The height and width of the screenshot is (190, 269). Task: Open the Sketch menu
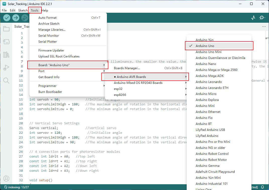coord(23,10)
